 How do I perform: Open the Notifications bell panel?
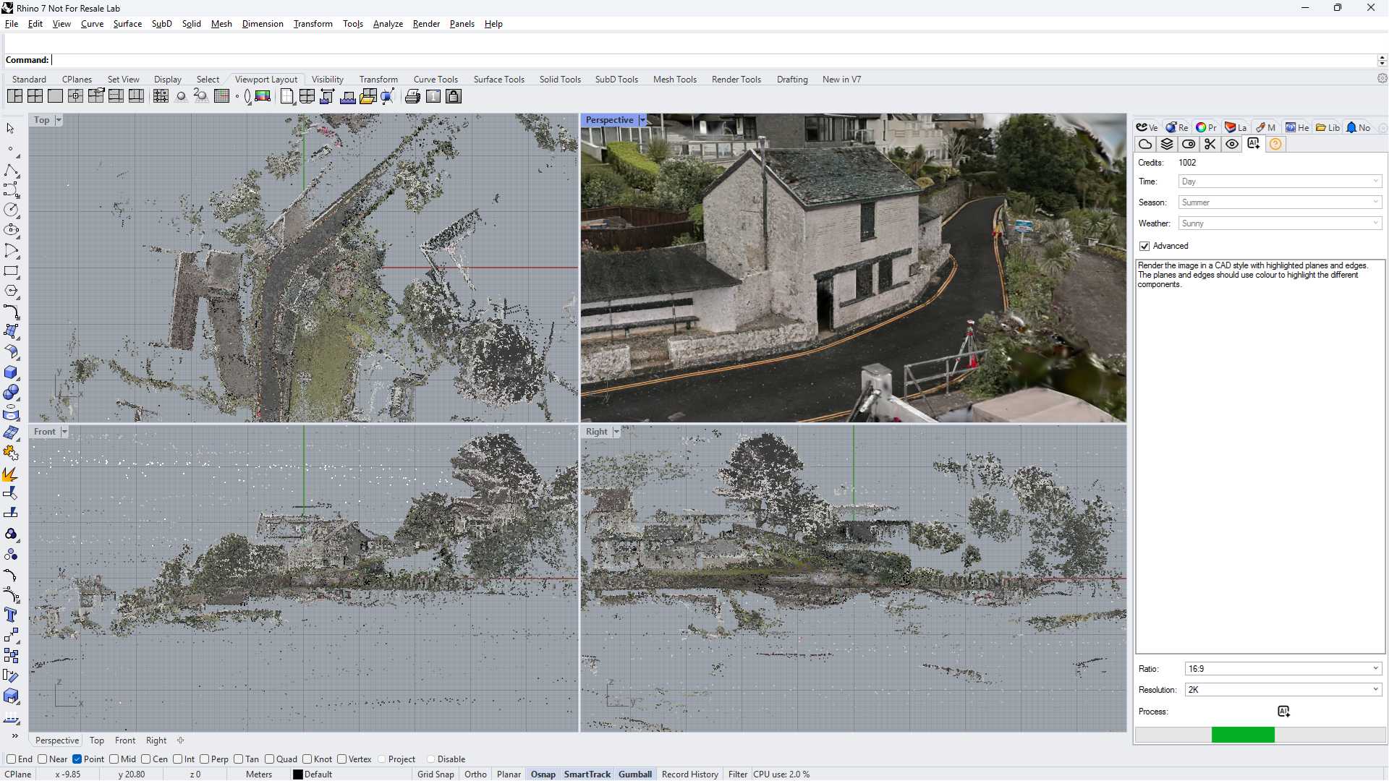coord(1359,127)
